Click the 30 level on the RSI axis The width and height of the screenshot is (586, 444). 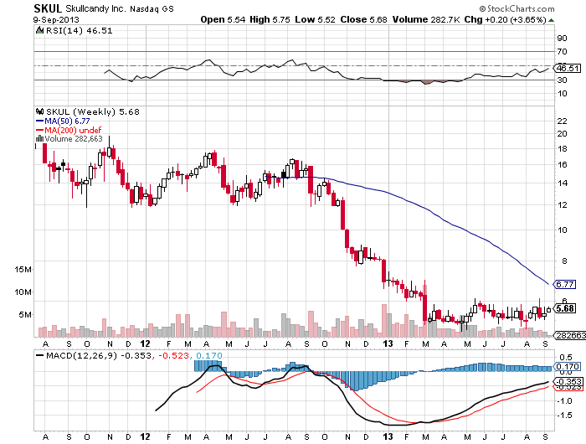click(562, 80)
